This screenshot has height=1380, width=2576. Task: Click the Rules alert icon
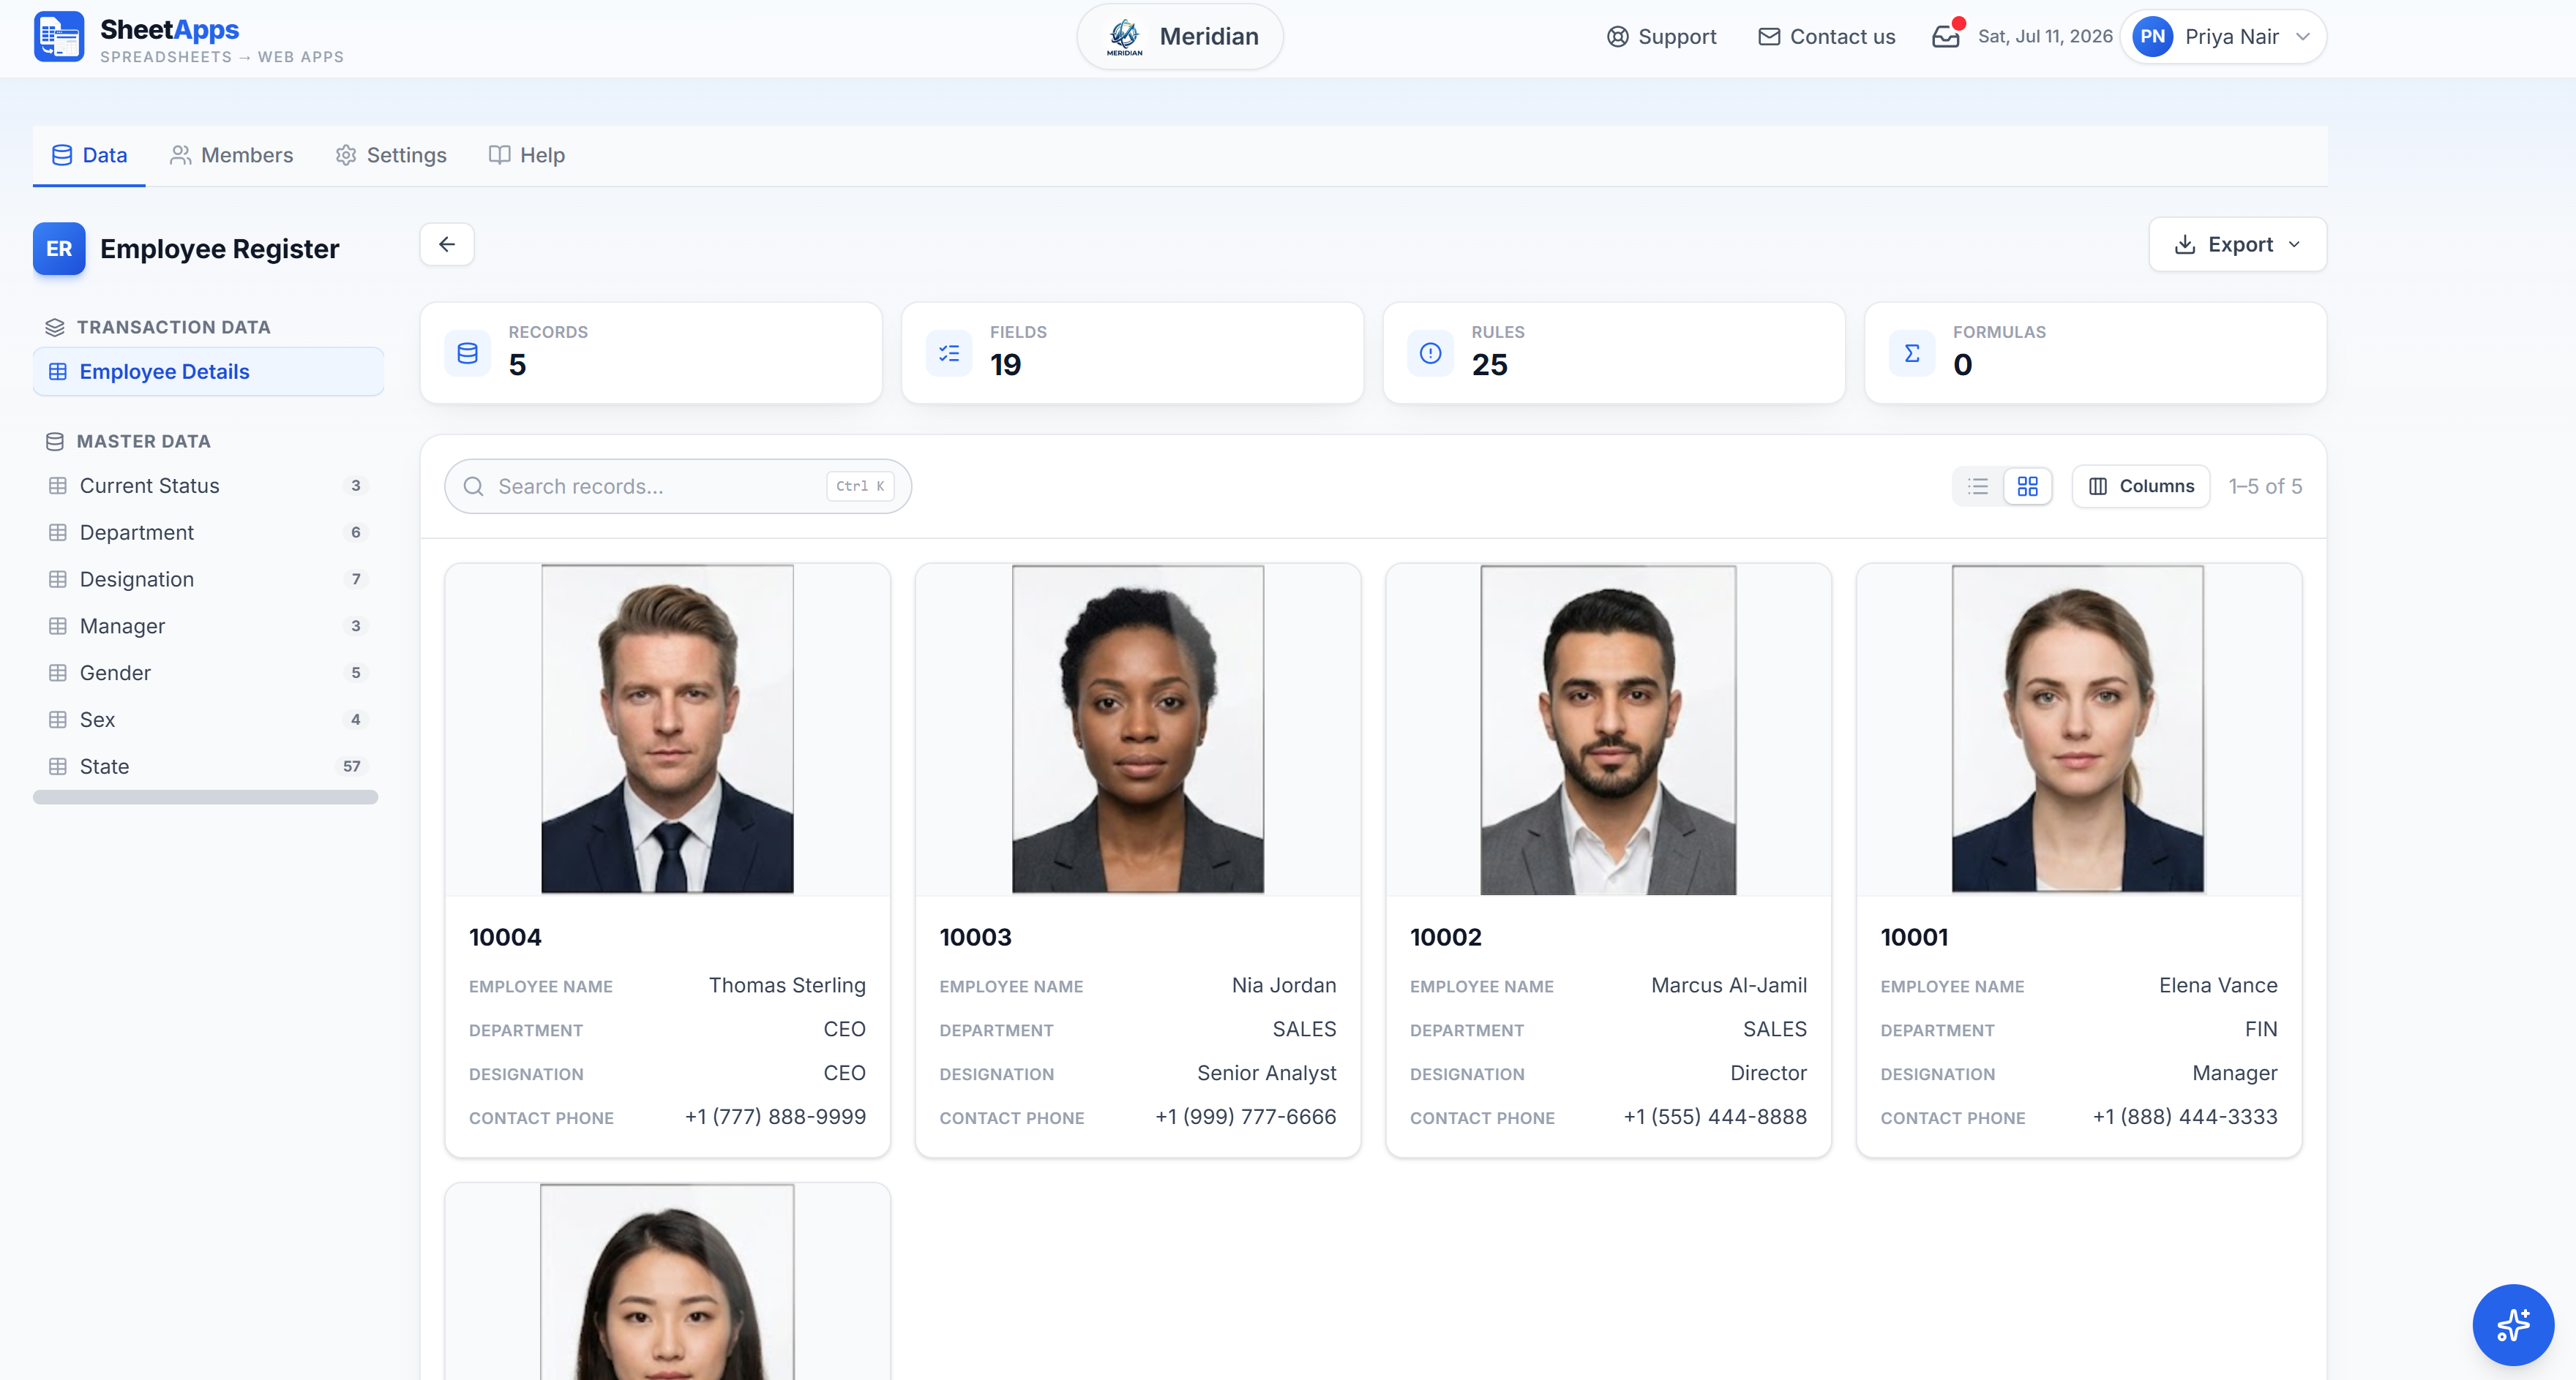pos(1430,352)
